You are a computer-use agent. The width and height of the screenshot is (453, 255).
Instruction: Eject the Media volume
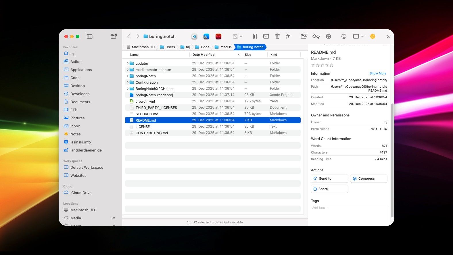coord(114,218)
